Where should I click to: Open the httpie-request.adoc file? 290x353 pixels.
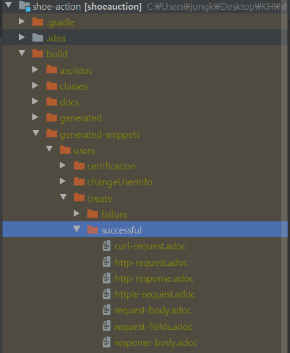click(155, 294)
